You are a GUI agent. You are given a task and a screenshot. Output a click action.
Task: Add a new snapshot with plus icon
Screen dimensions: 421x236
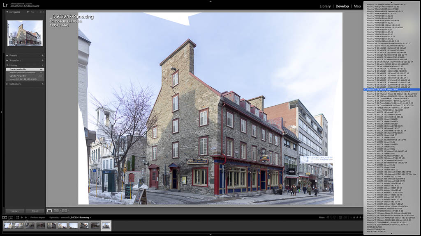[42, 60]
